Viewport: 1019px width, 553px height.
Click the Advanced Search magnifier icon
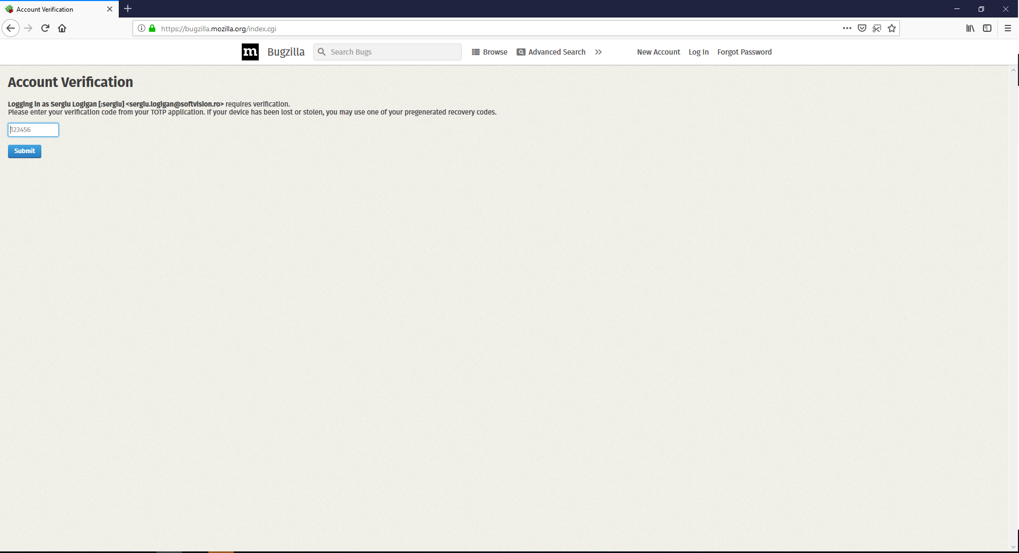point(521,51)
